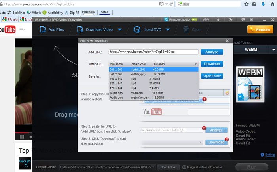Click the mojo channel avatar thumbnail

click(25, 163)
